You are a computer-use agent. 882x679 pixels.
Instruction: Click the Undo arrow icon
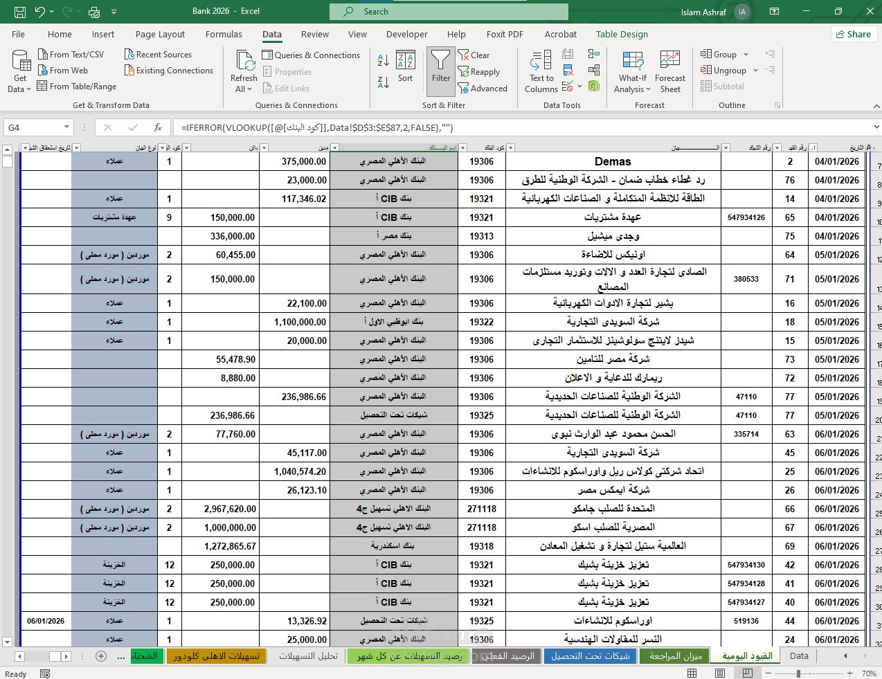(39, 12)
